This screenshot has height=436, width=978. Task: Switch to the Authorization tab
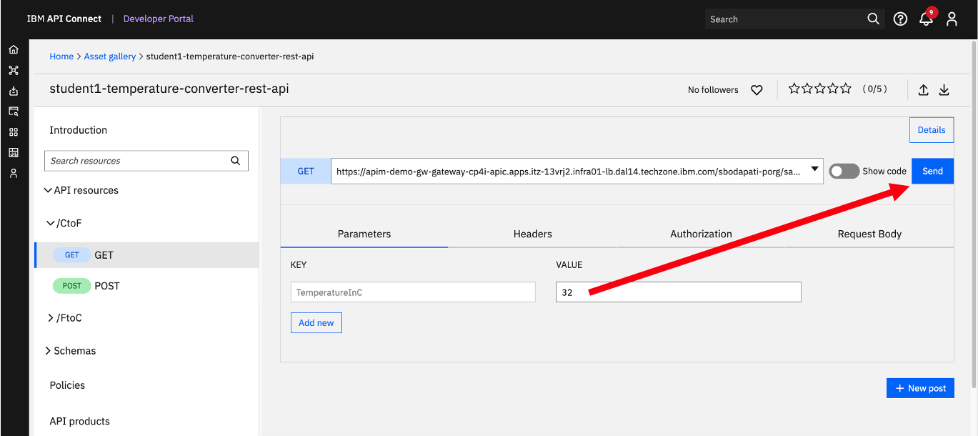701,234
